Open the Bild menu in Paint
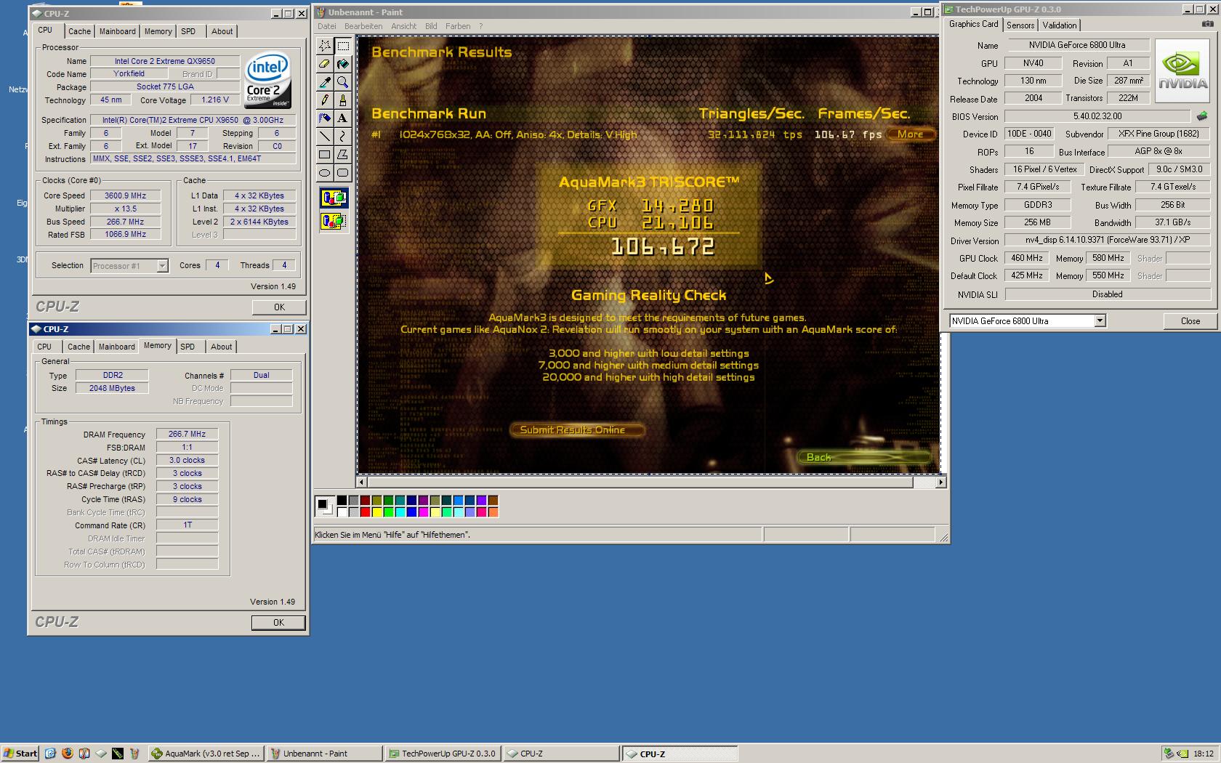 pyautogui.click(x=431, y=26)
